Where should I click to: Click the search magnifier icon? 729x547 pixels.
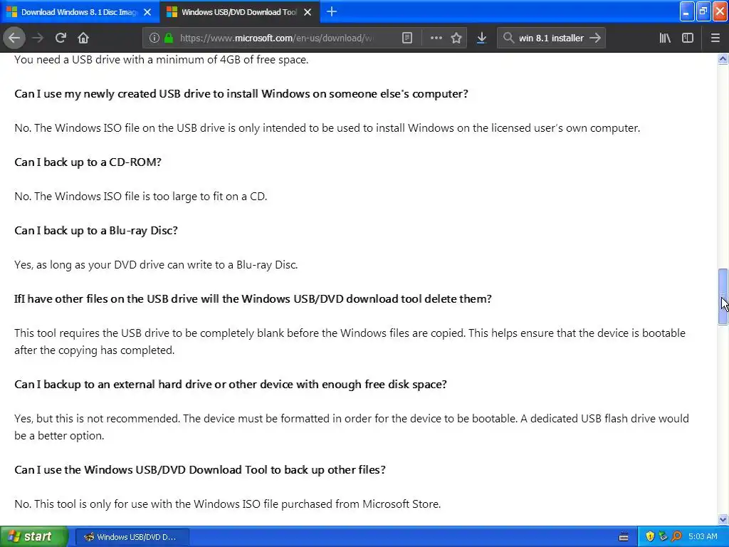click(x=508, y=38)
